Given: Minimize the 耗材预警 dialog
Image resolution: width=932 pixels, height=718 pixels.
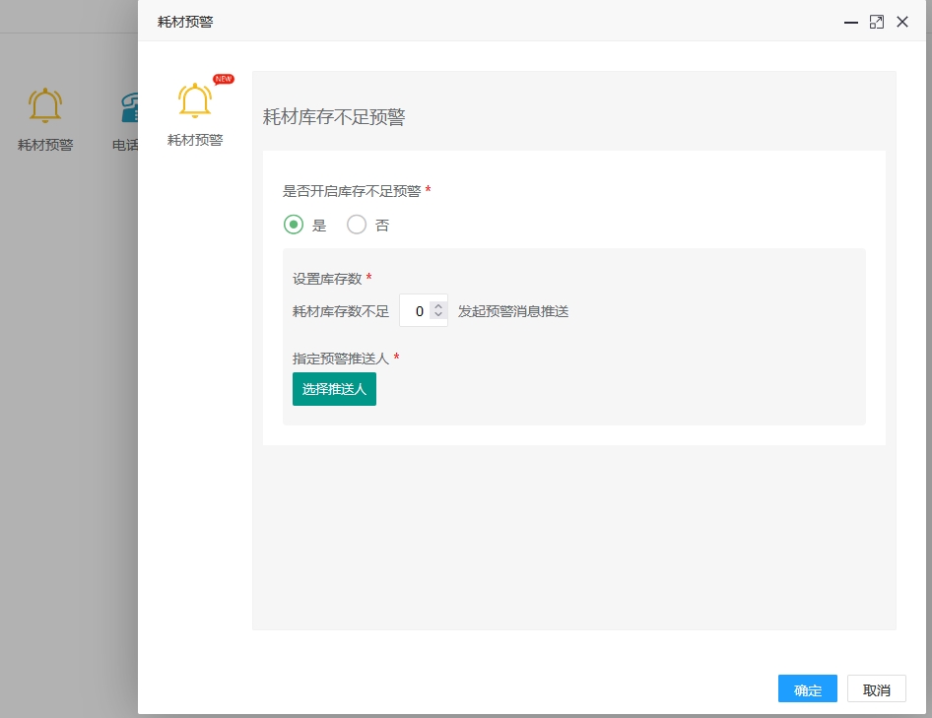Looking at the screenshot, I should [849, 22].
